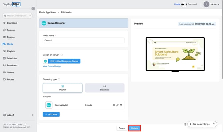Collapse the sidebar with the arrow button

coord(33,9)
